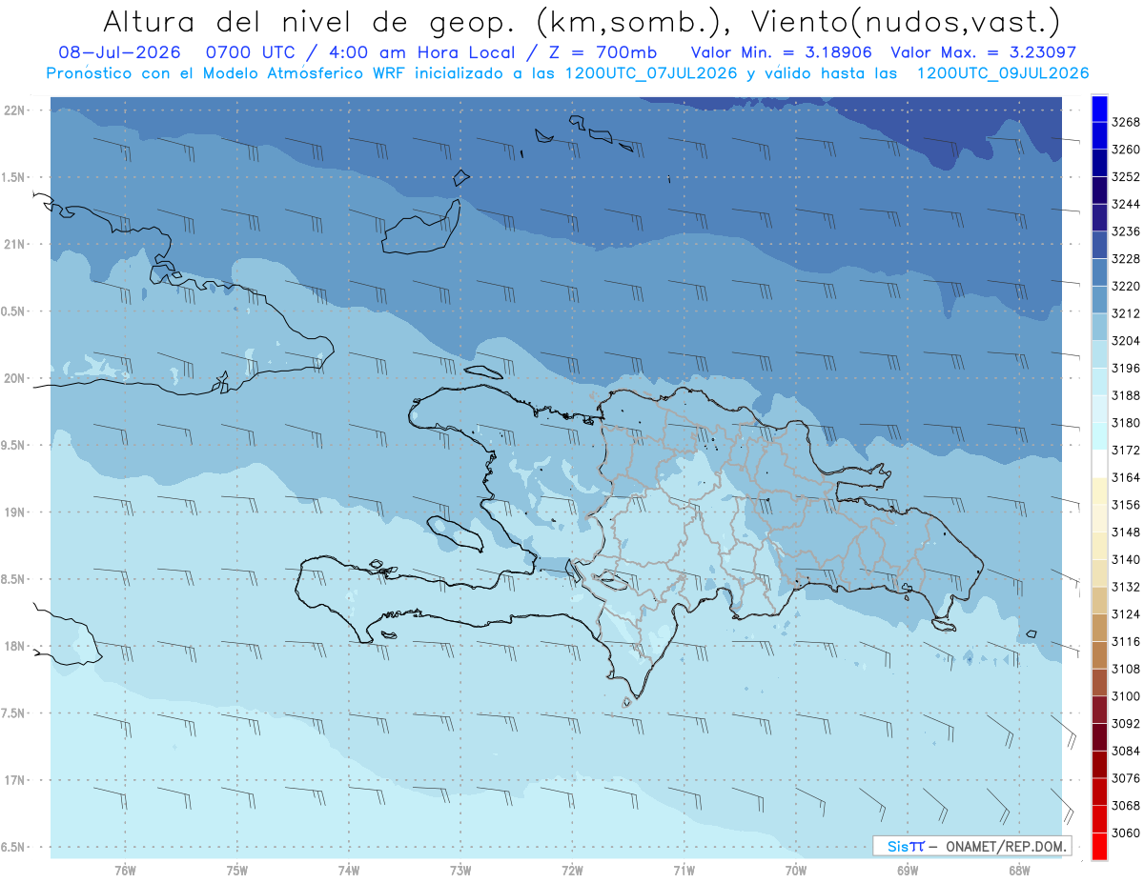Click the '75W' longitude label
This screenshot has width=1144, height=883.
[x=236, y=871]
